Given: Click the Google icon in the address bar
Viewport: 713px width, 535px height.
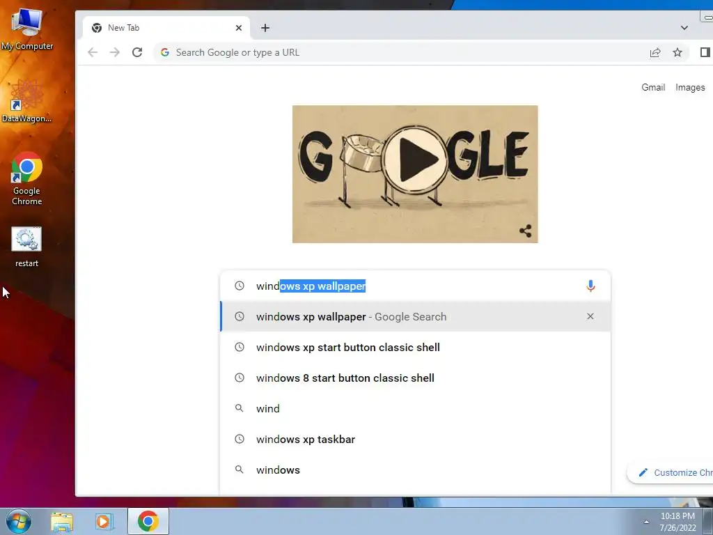Looking at the screenshot, I should pyautogui.click(x=165, y=52).
